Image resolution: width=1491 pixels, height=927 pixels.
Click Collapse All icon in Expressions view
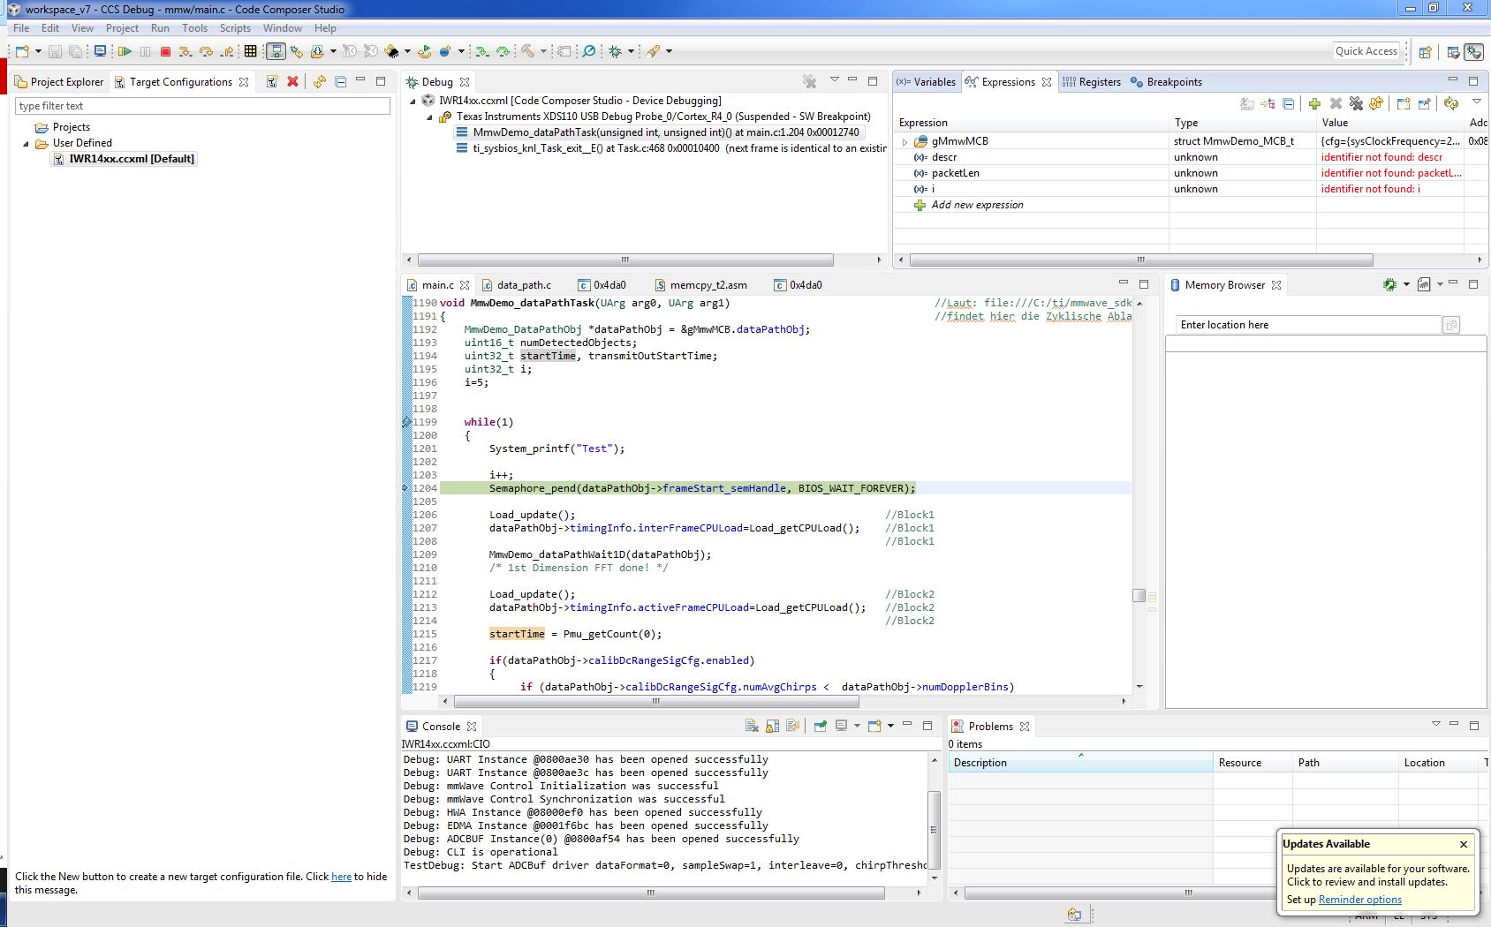(1289, 104)
